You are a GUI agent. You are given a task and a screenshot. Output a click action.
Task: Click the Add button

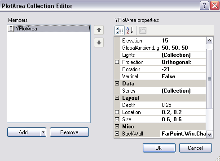(24, 132)
